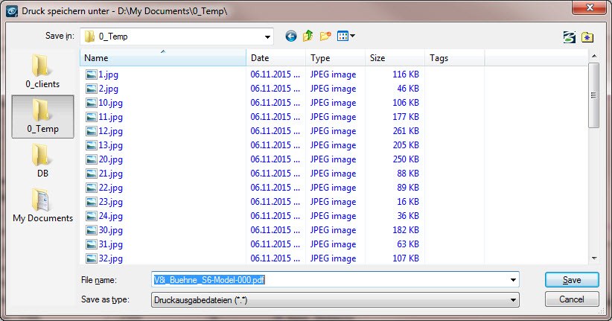The width and height of the screenshot is (612, 321).
Task: Click the starred folder icon at top right
Action: click(587, 37)
